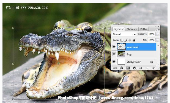
Task: Switch to the Paths tab
Action: pos(143,29)
